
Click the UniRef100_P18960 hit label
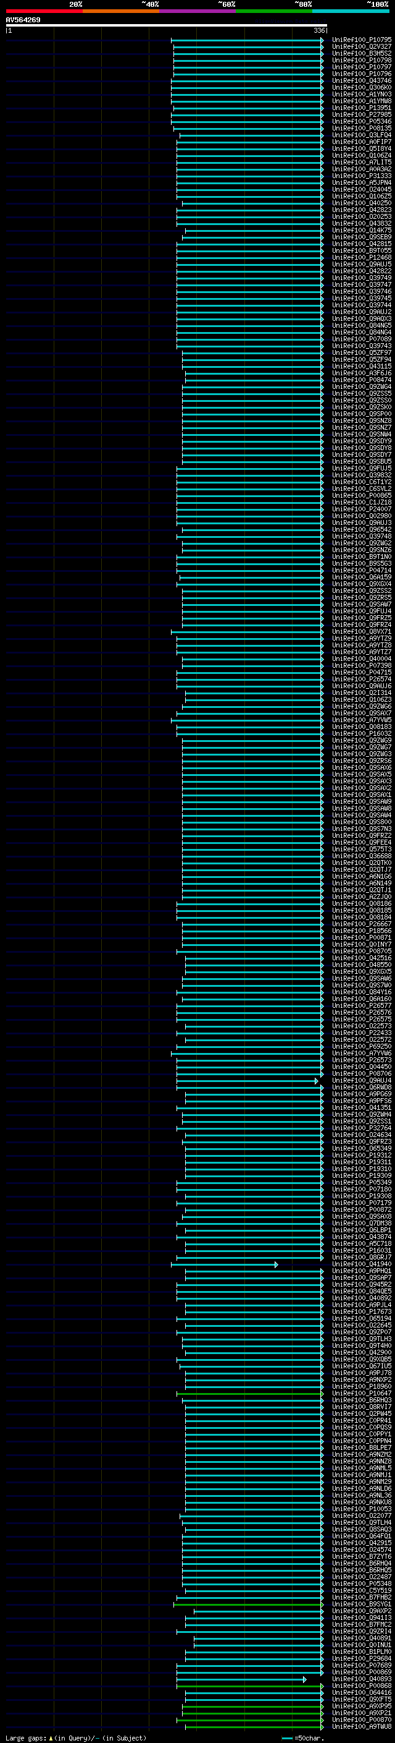tap(361, 1386)
